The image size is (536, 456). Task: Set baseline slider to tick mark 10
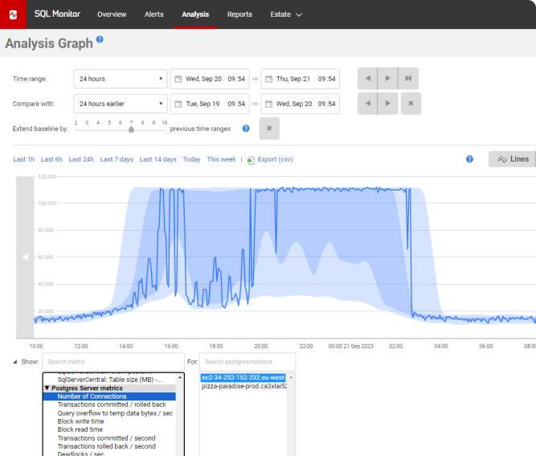tap(165, 129)
